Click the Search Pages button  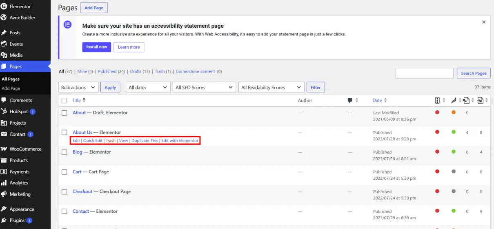click(474, 73)
